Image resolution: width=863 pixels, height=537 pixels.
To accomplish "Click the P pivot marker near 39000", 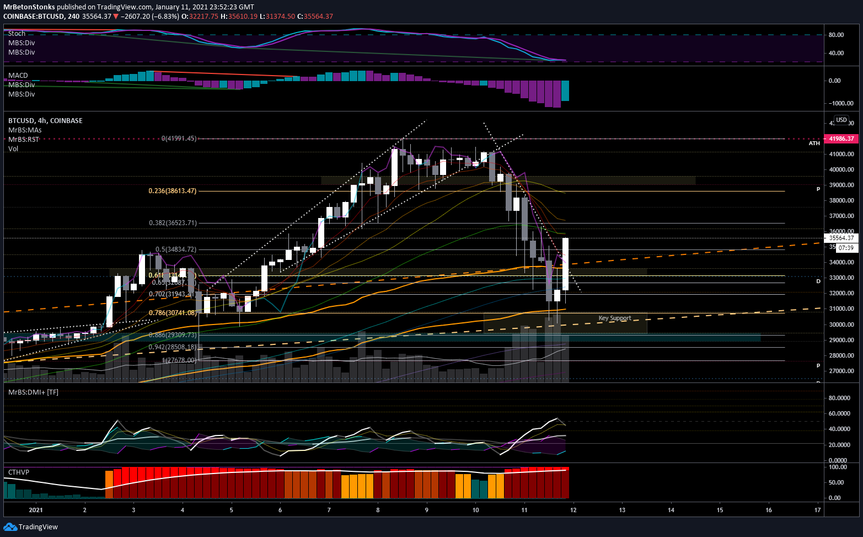I will [818, 189].
